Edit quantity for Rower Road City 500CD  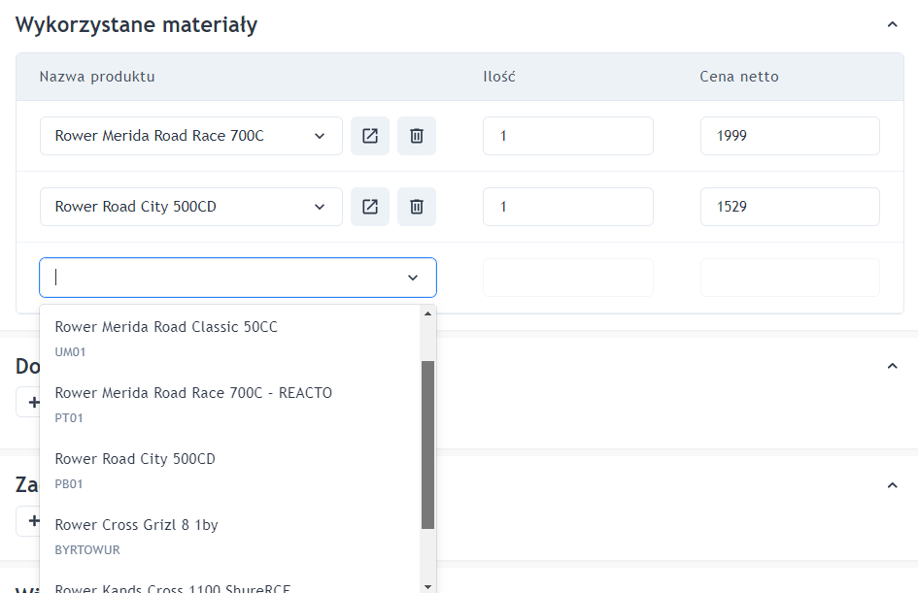coord(568,207)
